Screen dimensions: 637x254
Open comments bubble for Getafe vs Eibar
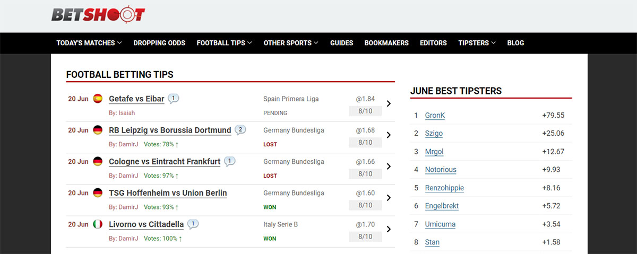coord(173,98)
